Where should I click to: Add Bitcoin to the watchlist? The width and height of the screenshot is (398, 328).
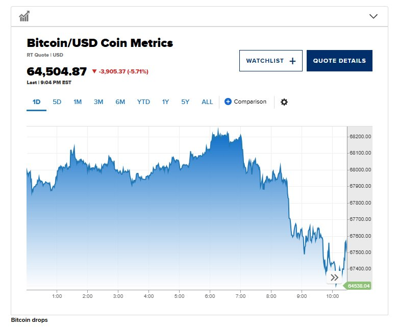(x=270, y=61)
